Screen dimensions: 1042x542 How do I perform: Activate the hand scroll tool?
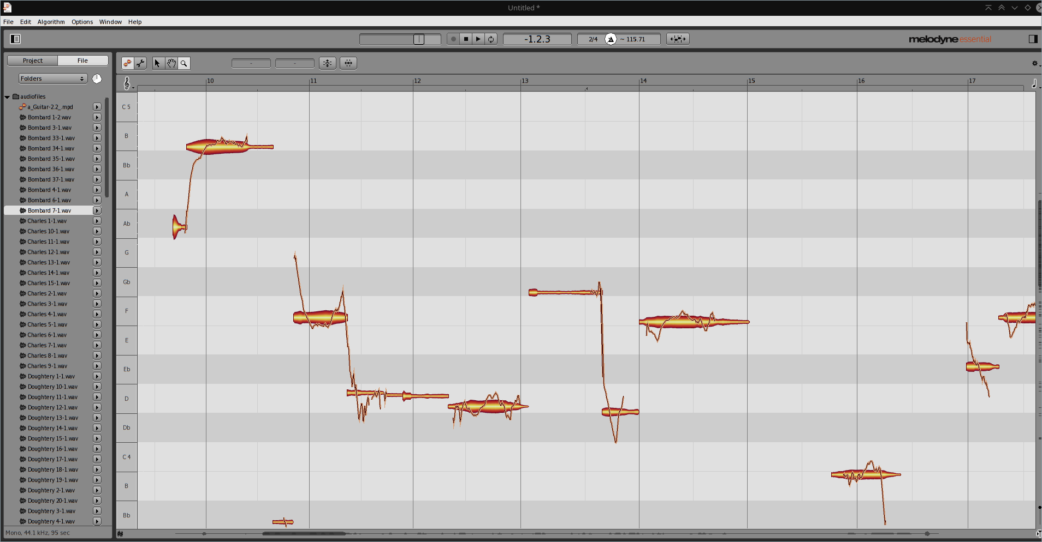pos(171,63)
